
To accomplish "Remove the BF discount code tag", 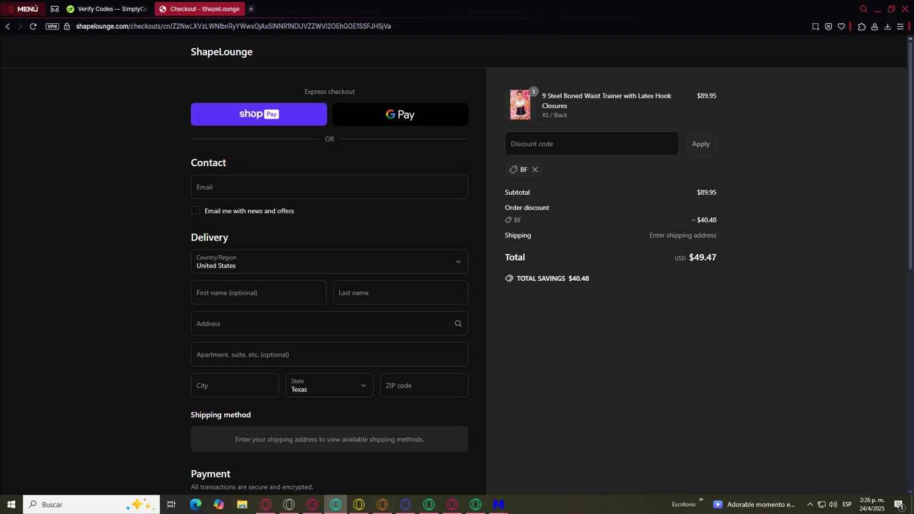I will (x=535, y=170).
